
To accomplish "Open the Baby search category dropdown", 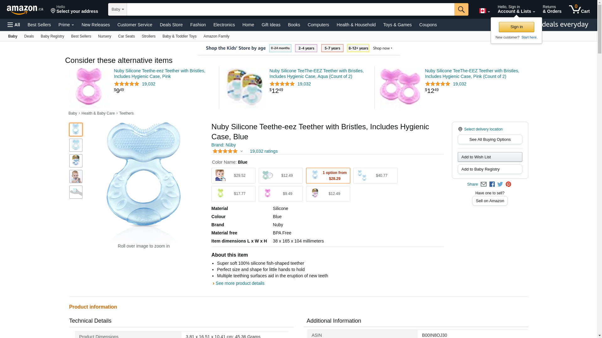I will [x=118, y=9].
